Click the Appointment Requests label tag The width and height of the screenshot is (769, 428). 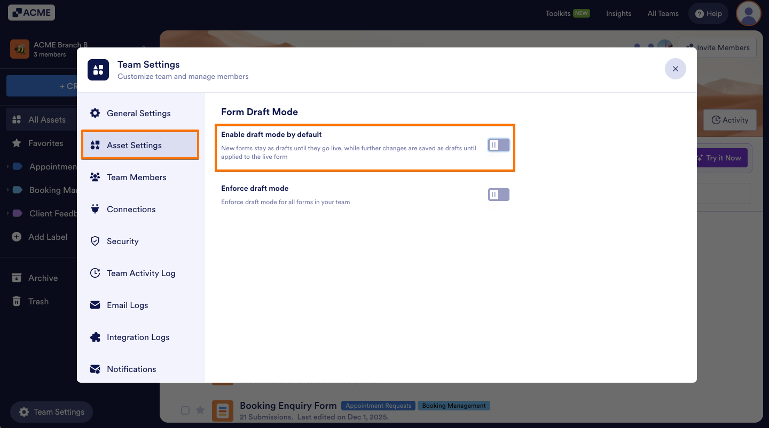coord(379,406)
